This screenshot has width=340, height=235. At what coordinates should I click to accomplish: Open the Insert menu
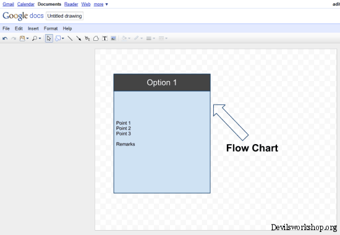(33, 28)
